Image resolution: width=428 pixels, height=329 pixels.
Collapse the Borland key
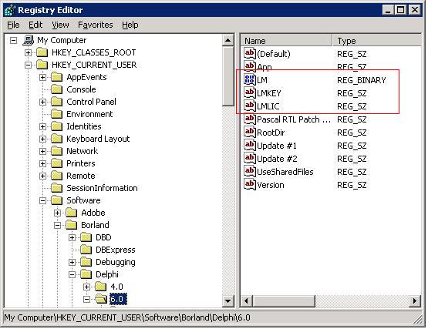(57, 225)
